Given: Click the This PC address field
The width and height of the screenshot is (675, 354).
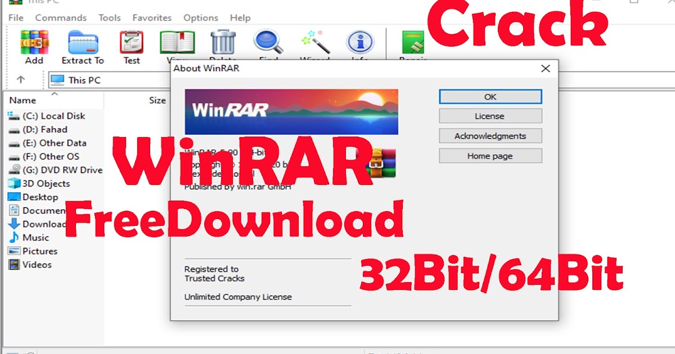Looking at the screenshot, I should coord(110,80).
